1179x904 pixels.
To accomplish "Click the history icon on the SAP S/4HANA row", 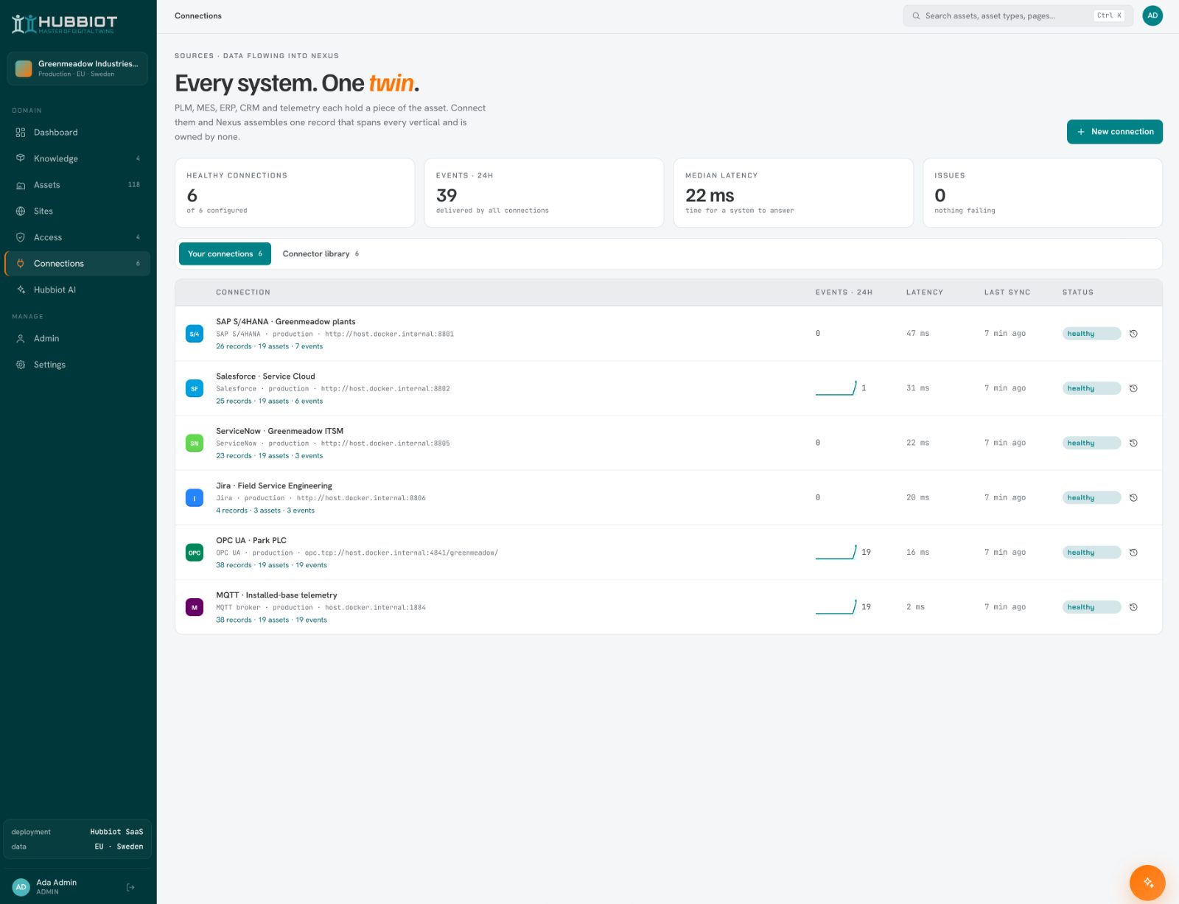I will pos(1133,334).
